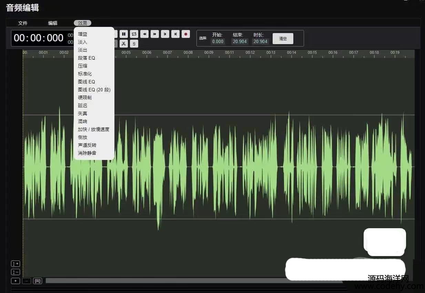Jump to the start of the track
This screenshot has width=425, height=293.
pyautogui.click(x=165, y=34)
